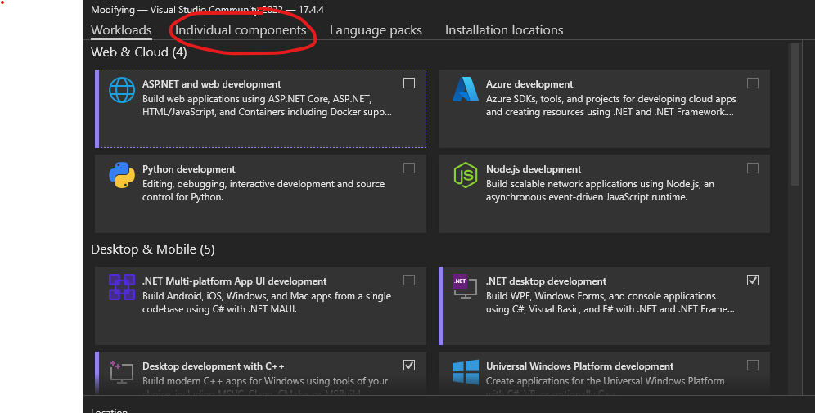Screen dimensions: 815x413
Task: Click the Node.js scalable network applications description
Action: pyautogui.click(x=600, y=191)
